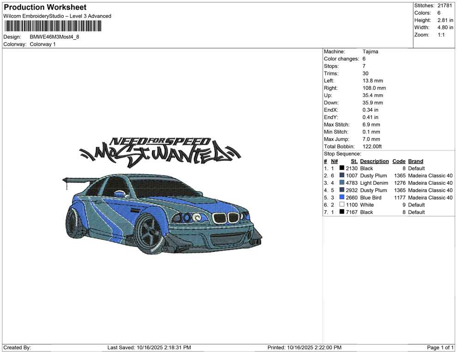Click the Black 7167 color swatch

point(342,212)
